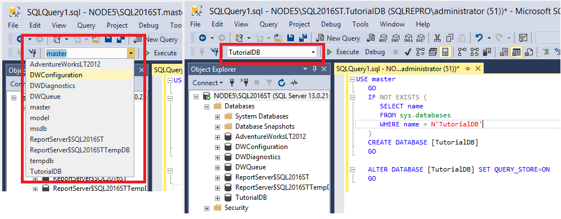561x219 pixels.
Task: Click the DMX query icon in right window
Action: 396,38
